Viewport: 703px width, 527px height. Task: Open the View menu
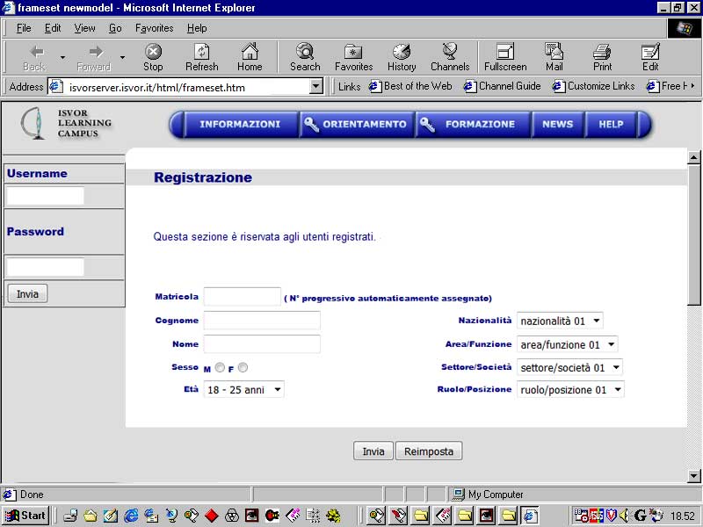click(84, 28)
